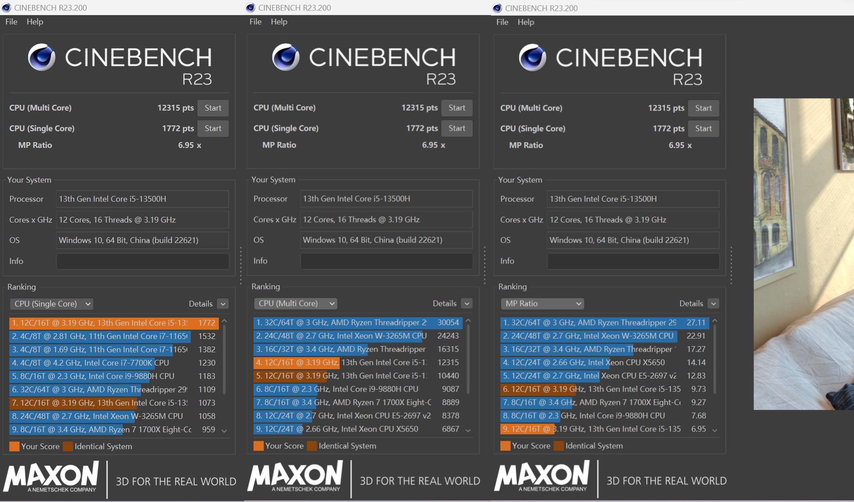The image size is (854, 502).
Task: Click Cinebench icon in middle window title bar
Action: (250, 8)
